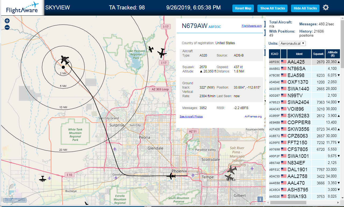Click the US flag in the EJA598 row
The width and height of the screenshot is (344, 207).
[x=283, y=75]
